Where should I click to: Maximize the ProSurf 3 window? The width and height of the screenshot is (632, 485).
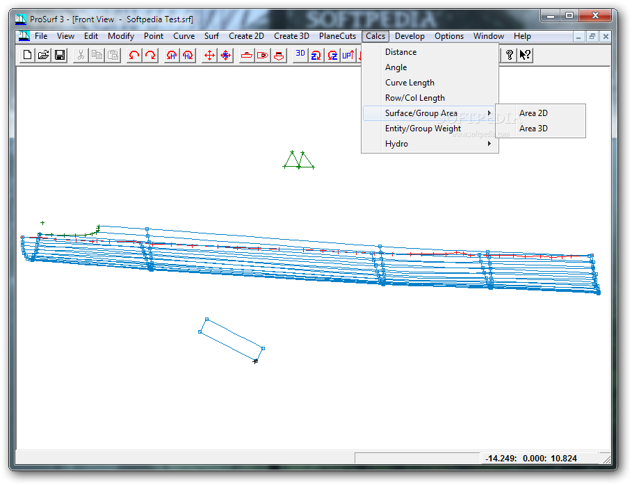pos(569,16)
